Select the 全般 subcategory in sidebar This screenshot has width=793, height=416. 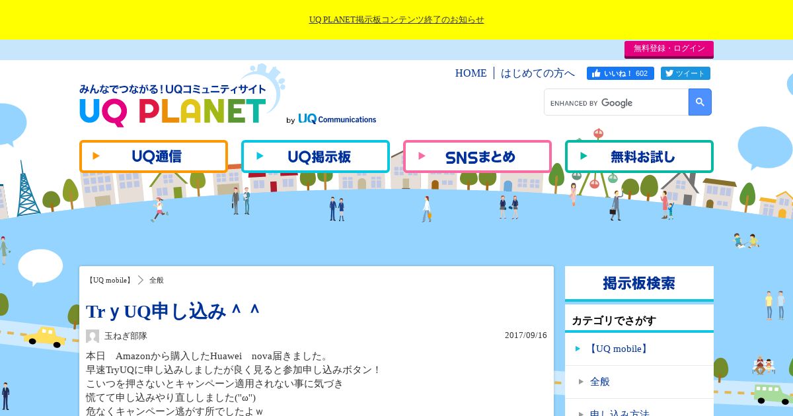639,382
